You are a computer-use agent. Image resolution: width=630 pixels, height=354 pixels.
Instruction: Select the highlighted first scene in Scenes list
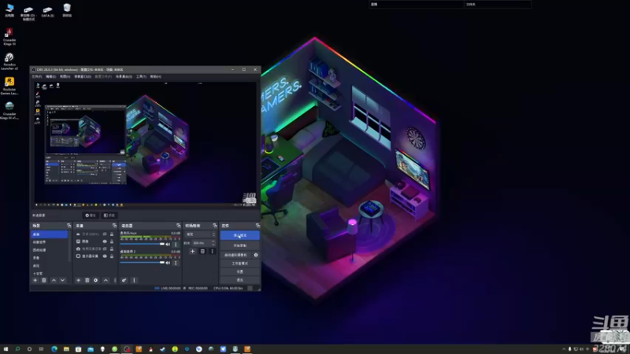(x=49, y=234)
